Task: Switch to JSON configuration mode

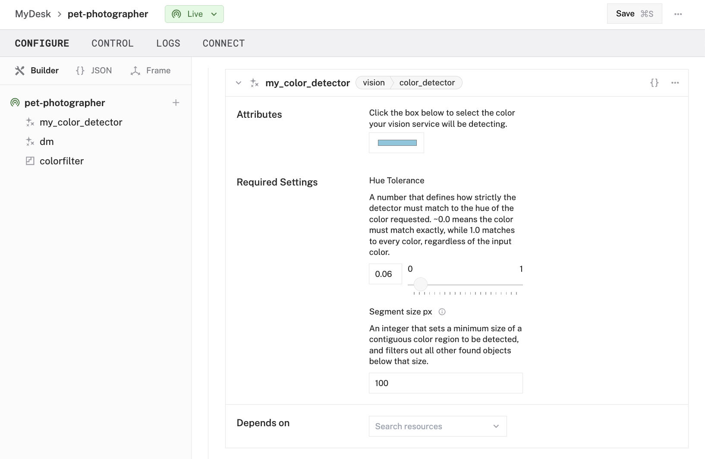Action: 94,71
